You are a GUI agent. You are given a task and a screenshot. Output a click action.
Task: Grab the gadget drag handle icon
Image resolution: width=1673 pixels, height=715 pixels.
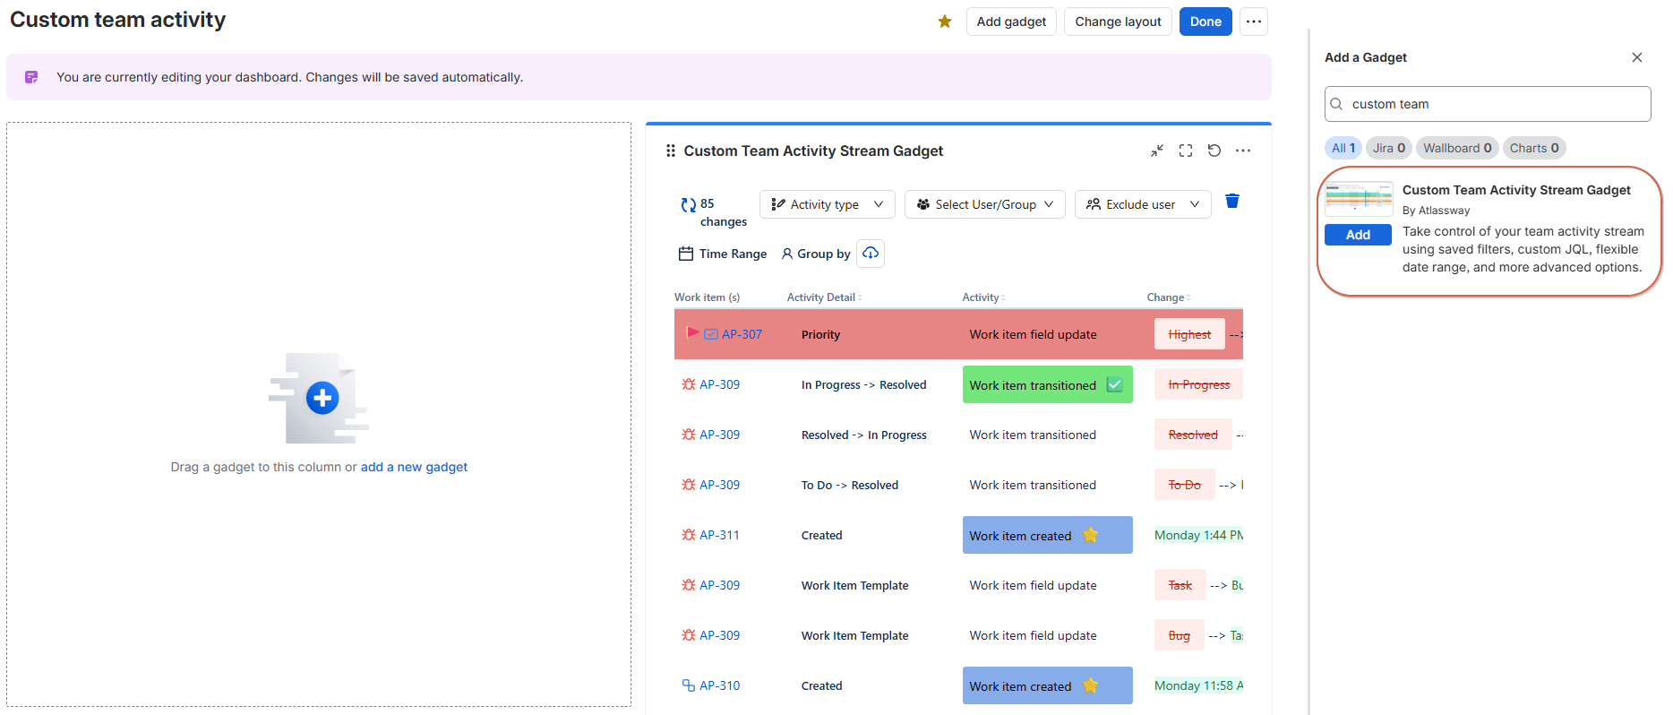coord(671,151)
